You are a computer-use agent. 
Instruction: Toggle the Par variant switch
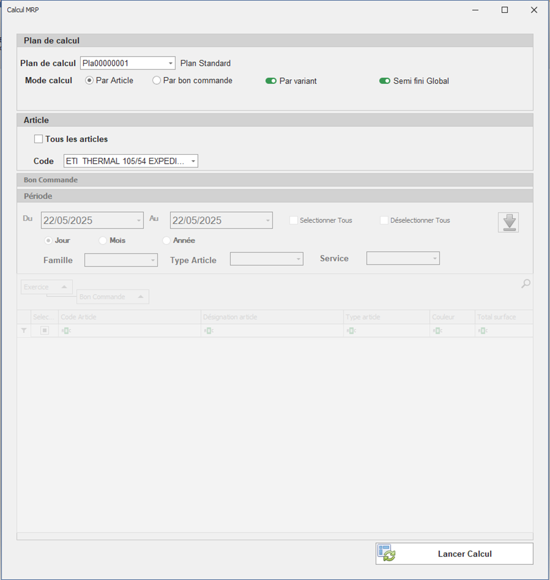pos(271,81)
